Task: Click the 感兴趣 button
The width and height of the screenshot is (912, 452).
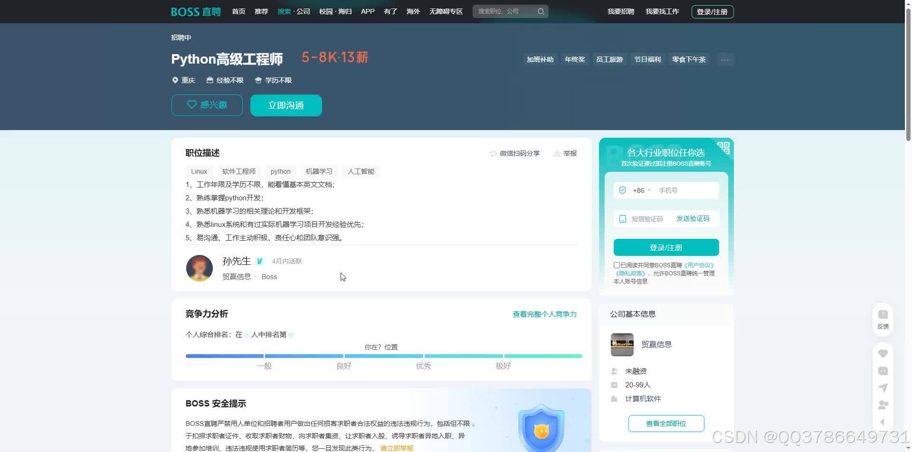Action: (x=207, y=105)
